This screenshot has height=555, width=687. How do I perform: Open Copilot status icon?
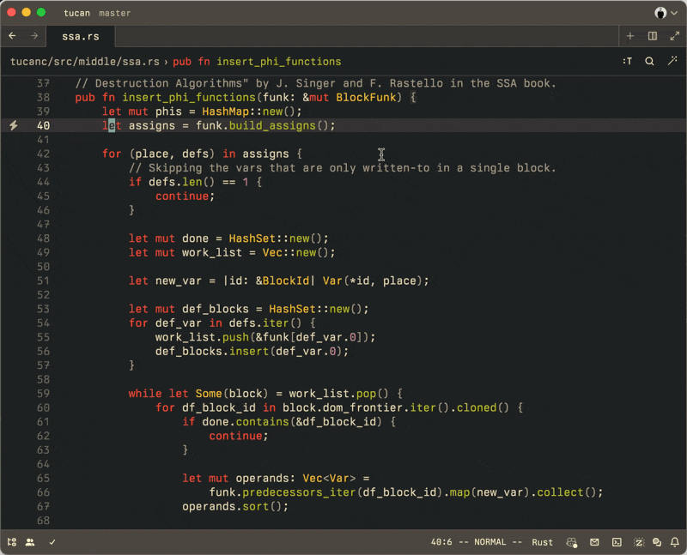tap(572, 542)
